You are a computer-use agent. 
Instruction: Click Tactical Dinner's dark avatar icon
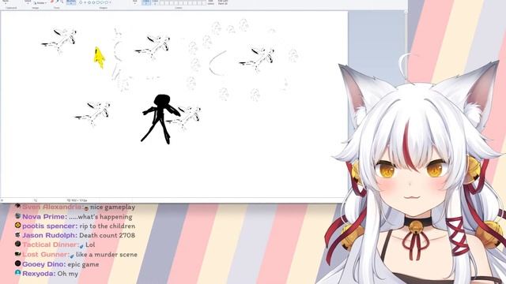click(17, 244)
